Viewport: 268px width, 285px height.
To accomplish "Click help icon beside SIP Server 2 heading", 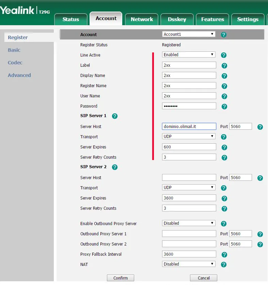I will (x=115, y=167).
